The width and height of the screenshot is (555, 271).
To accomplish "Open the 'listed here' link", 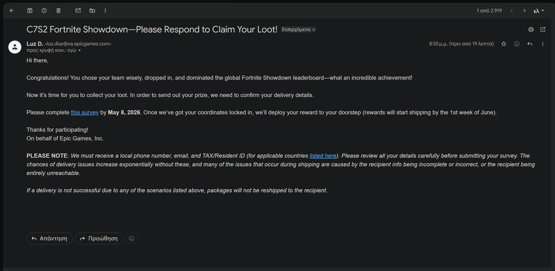I will [323, 156].
